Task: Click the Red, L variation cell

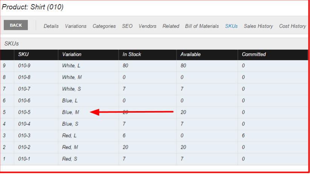Action: (88, 136)
